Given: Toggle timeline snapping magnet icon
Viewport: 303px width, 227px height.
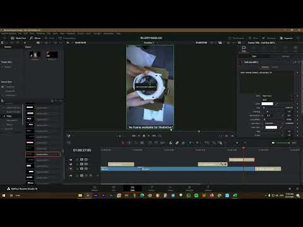Looking at the screenshot, I should click(170, 143).
